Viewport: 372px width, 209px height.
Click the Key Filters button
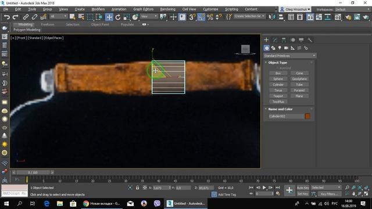click(330, 194)
